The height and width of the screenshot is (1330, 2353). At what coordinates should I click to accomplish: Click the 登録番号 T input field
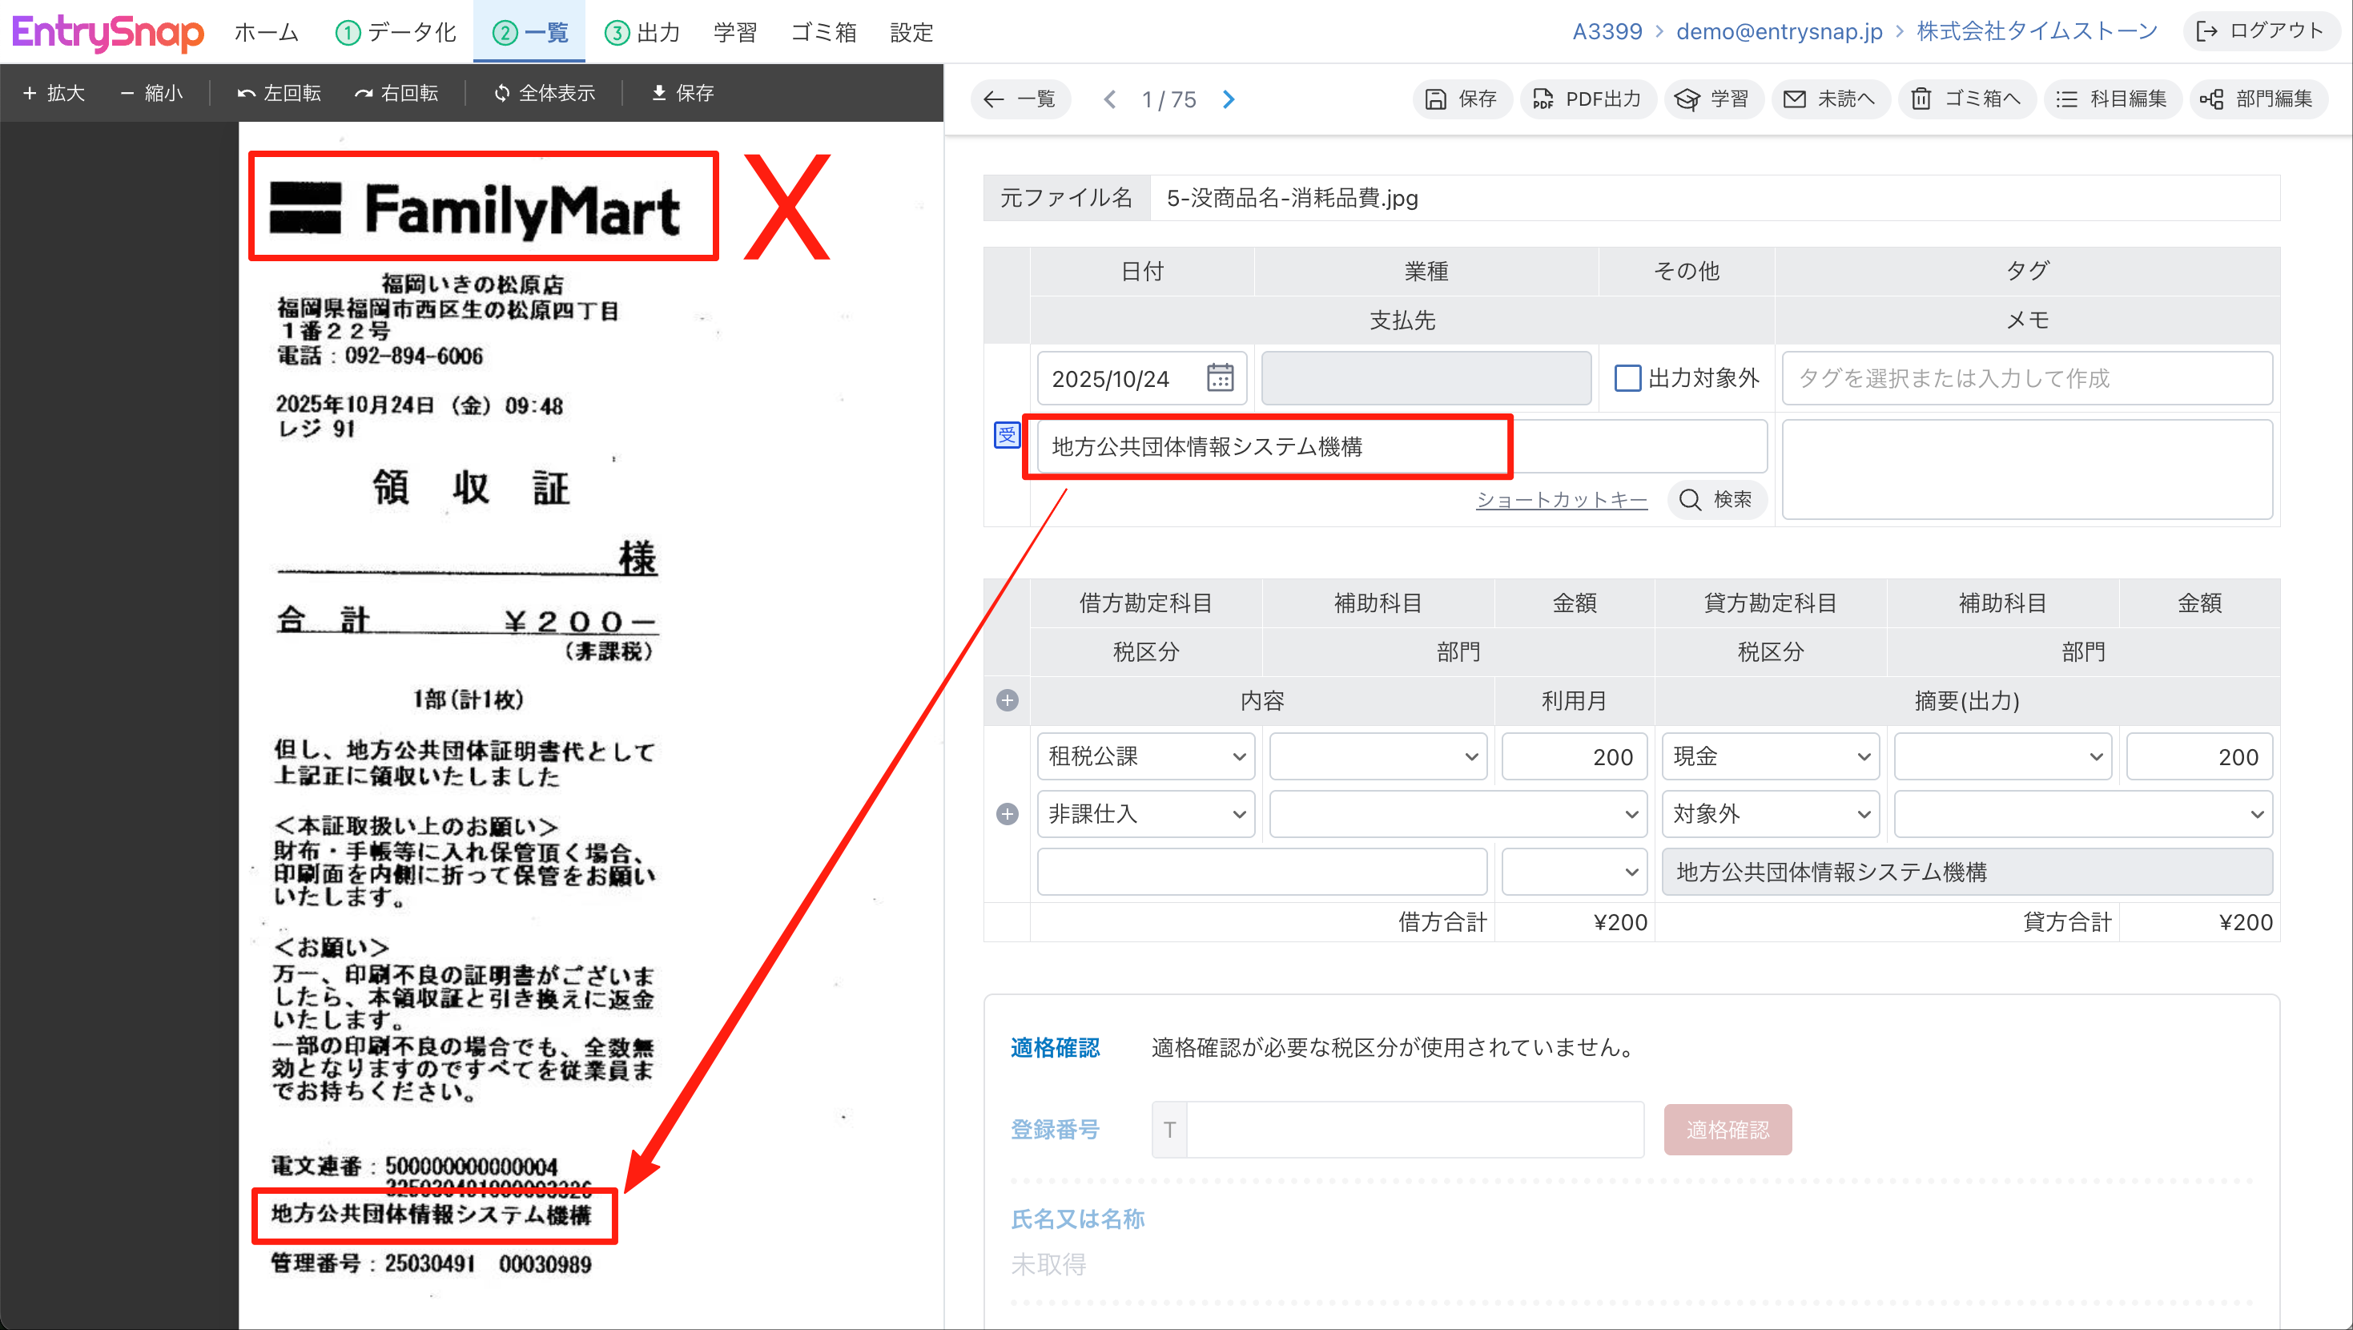pos(1414,1129)
